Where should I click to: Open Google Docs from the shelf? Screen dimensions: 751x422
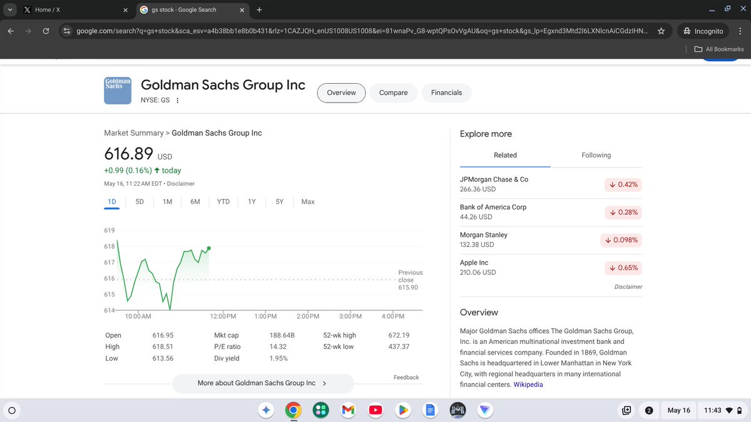(x=430, y=410)
